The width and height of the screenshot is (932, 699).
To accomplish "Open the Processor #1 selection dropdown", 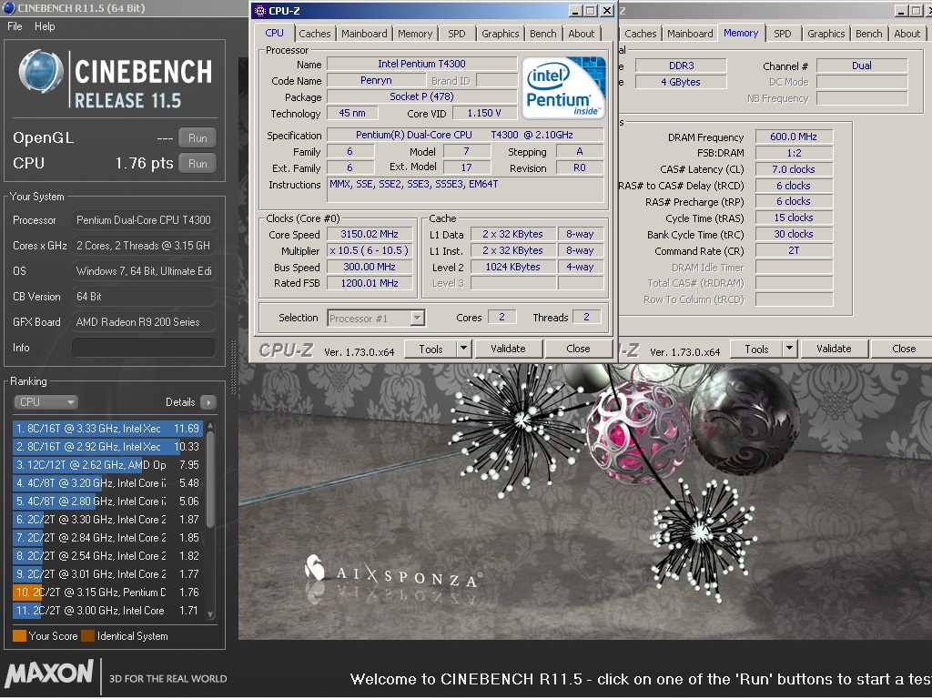I will (x=376, y=318).
